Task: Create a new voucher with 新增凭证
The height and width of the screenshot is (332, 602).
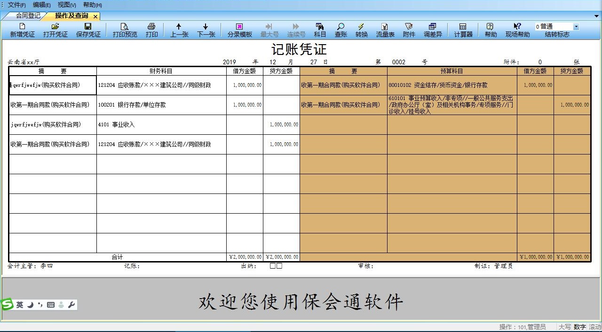Action: 21,30
